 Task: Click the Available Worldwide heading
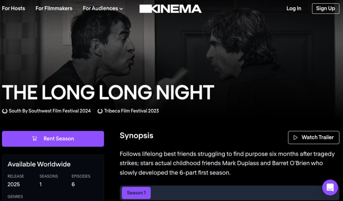[x=39, y=164]
